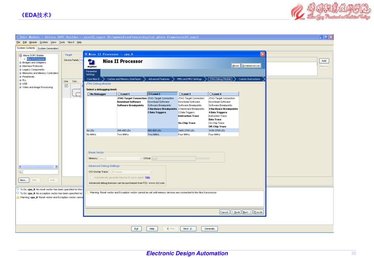Click the Break Vector Offset field
Viewport: 374px width, 258px height.
[174, 159]
